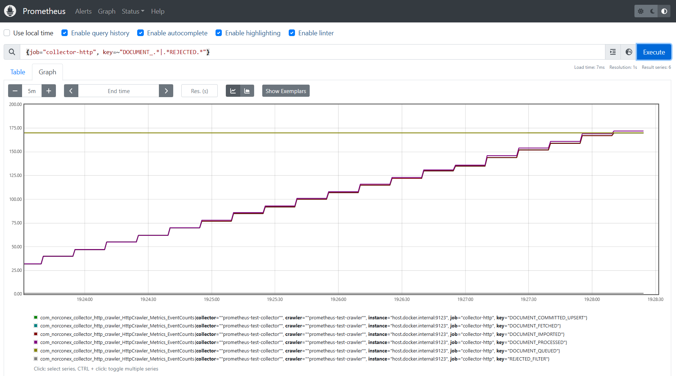
Task: Click the search magnifier icon
Action: point(11,52)
